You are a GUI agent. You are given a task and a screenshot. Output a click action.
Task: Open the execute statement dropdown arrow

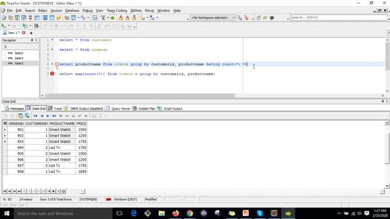click(9, 26)
